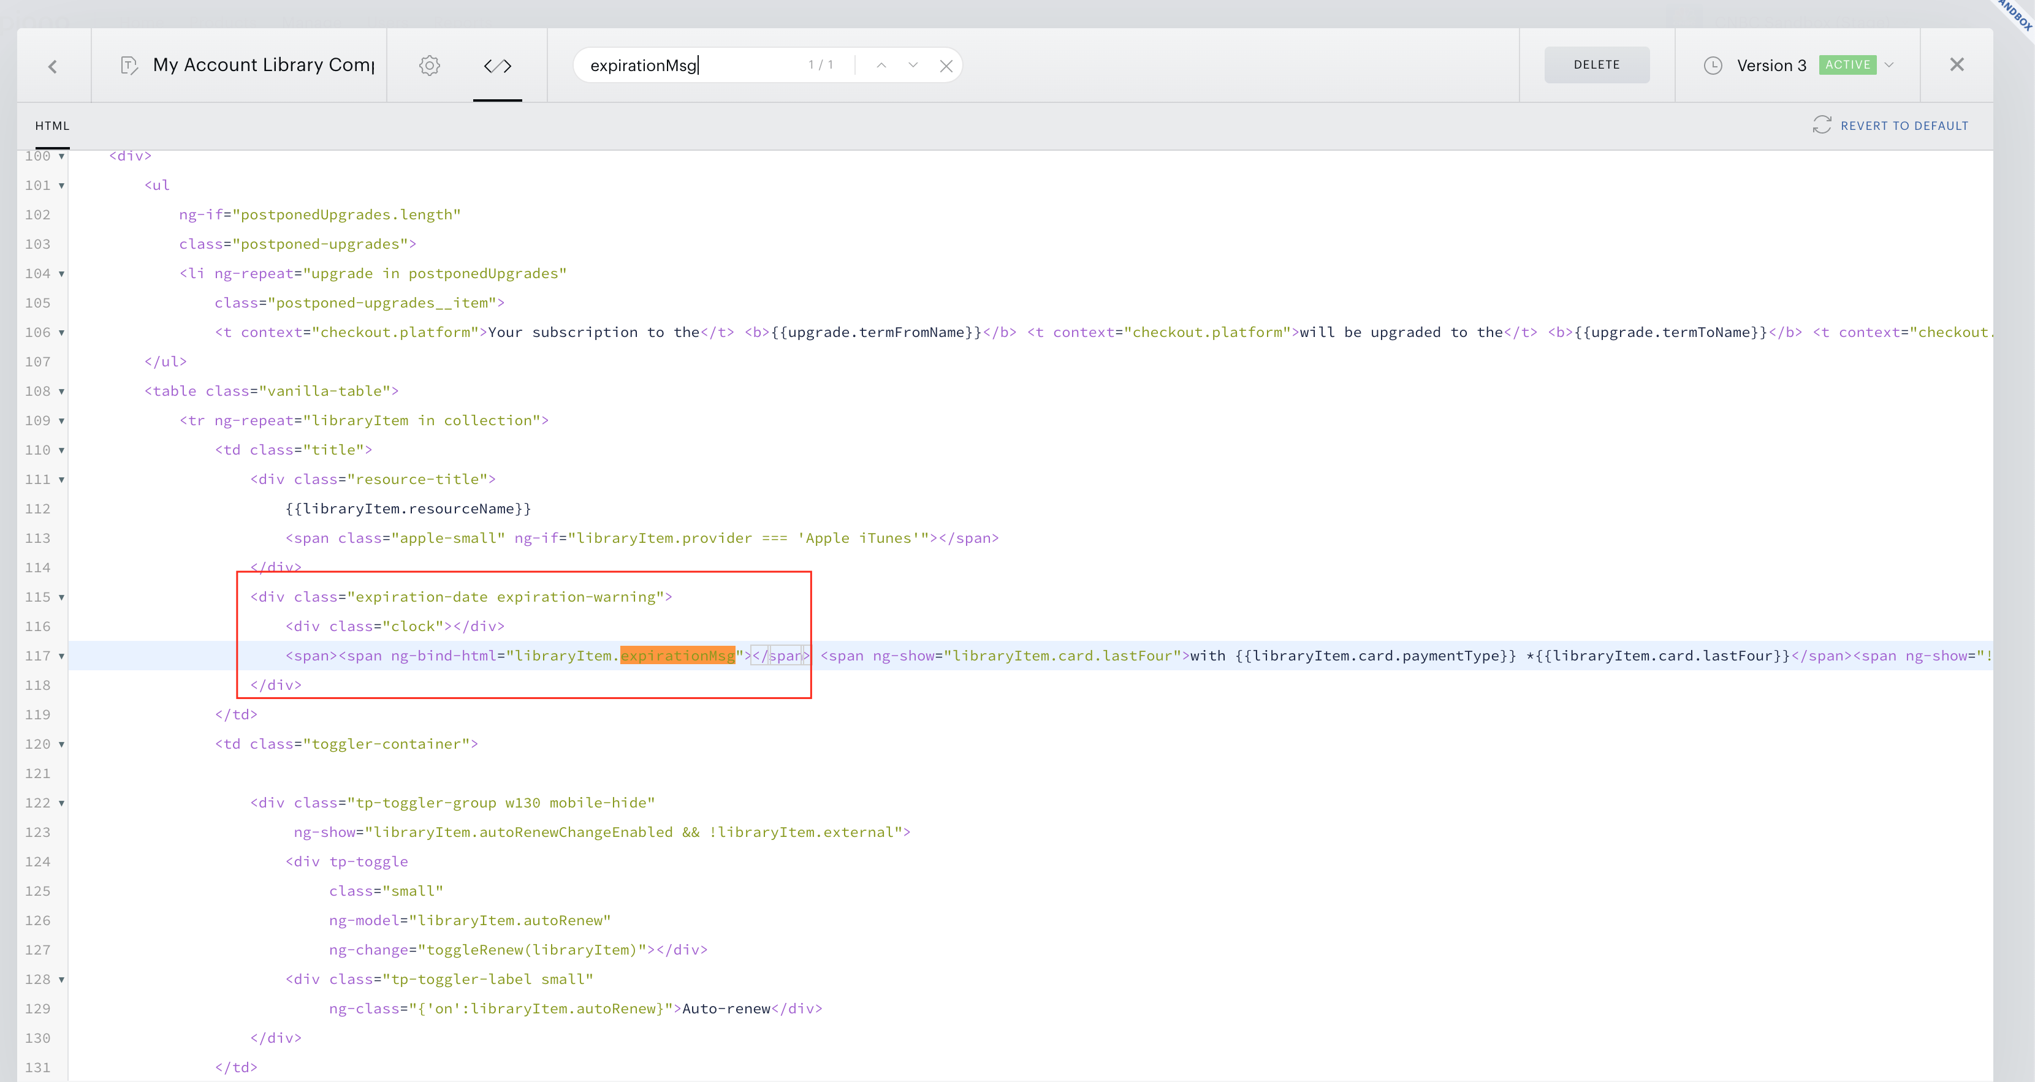Go to previous search match arrow
Screen dimensions: 2035x1082
coord(881,66)
